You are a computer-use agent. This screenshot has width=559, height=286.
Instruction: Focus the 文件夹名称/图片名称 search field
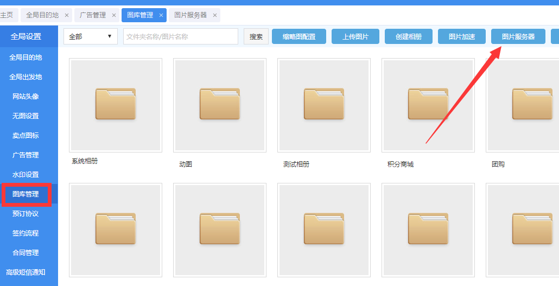tap(181, 36)
